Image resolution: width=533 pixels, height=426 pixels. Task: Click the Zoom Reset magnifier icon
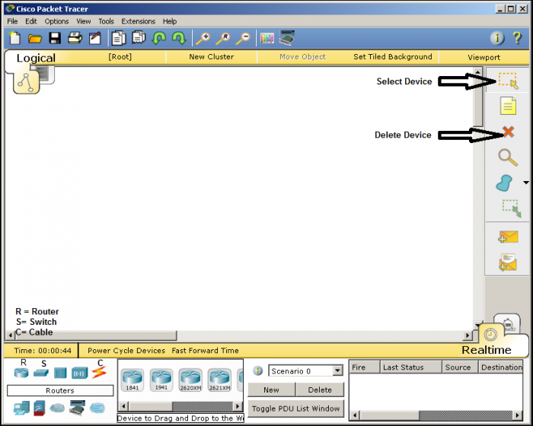tap(223, 38)
